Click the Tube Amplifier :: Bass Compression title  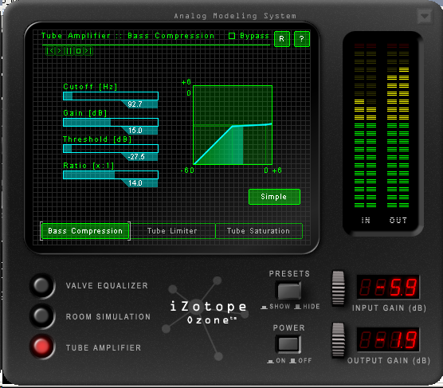pyautogui.click(x=127, y=36)
